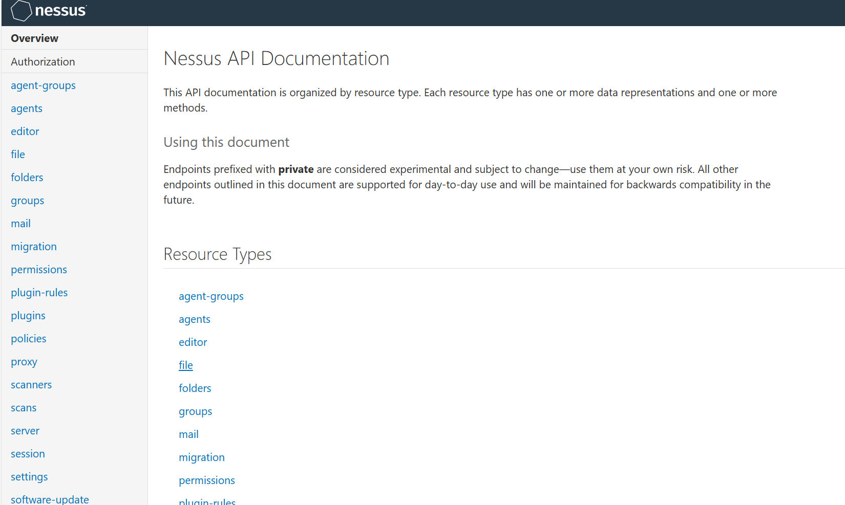Open agent-groups in the sidebar

(43, 85)
